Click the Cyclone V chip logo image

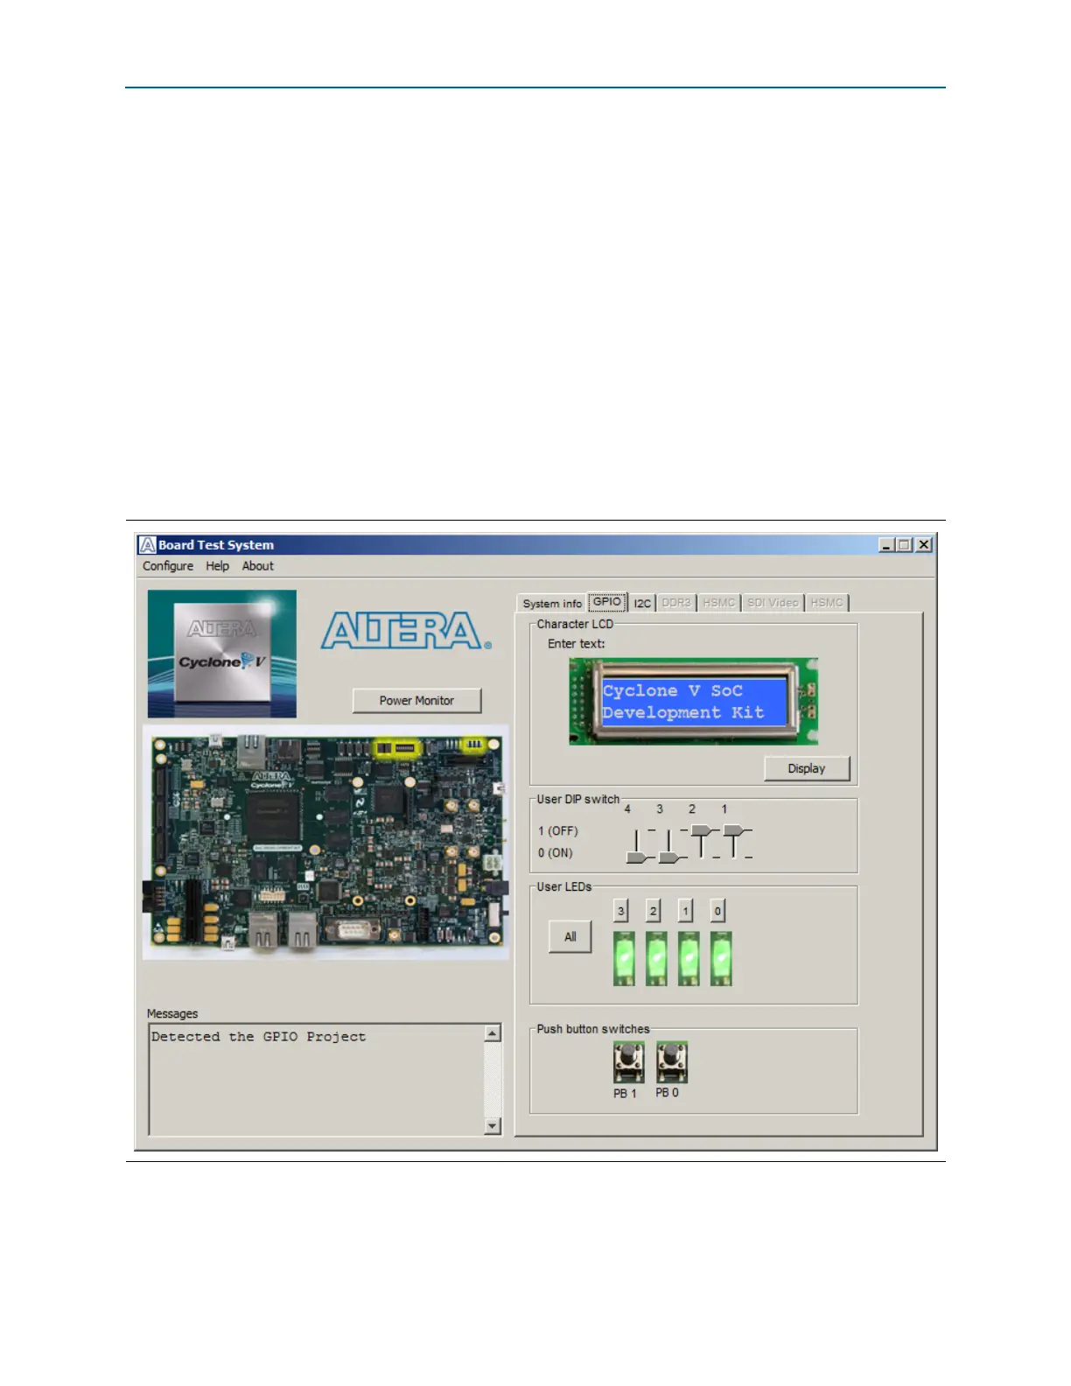(222, 654)
